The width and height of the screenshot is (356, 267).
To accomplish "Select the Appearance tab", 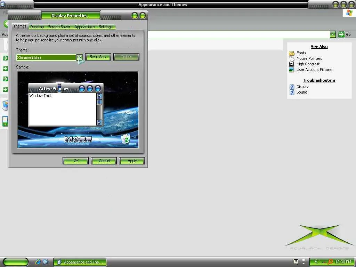I will pyautogui.click(x=84, y=27).
